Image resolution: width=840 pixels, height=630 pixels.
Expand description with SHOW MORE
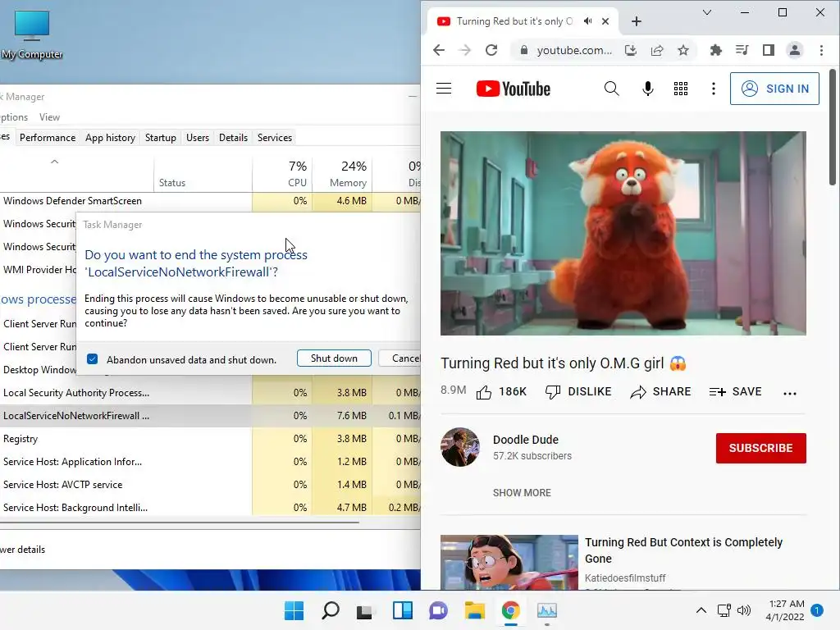(522, 493)
